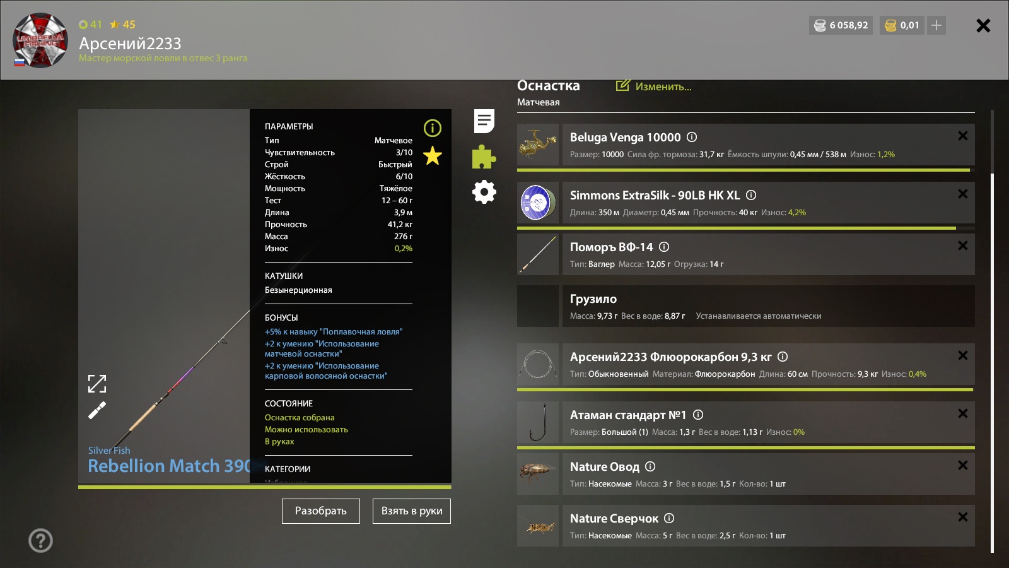The image size is (1009, 568).
Task: Open the help question mark icon
Action: (x=41, y=540)
